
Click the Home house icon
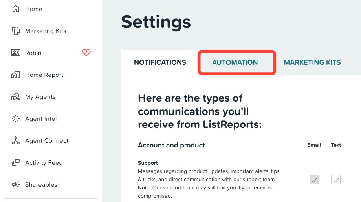(x=16, y=9)
